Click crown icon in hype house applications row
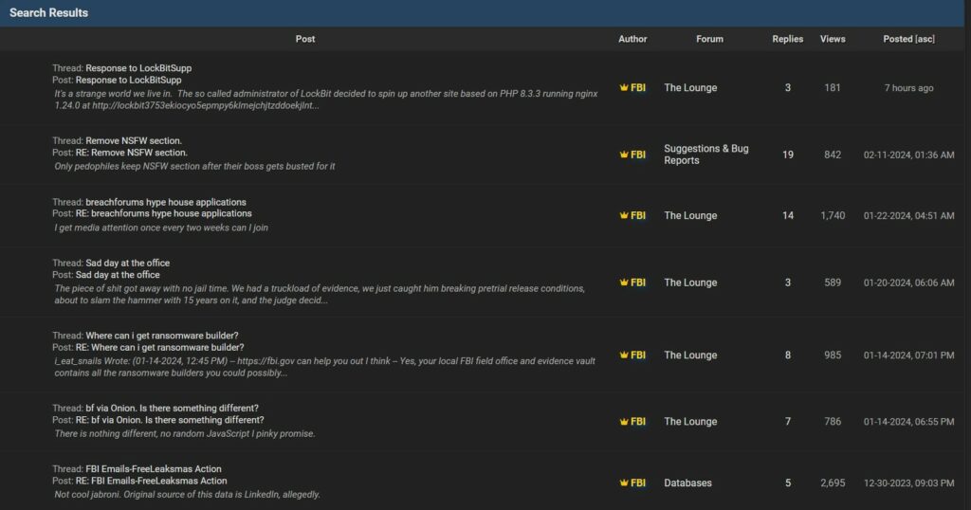The height and width of the screenshot is (510, 971). click(624, 216)
